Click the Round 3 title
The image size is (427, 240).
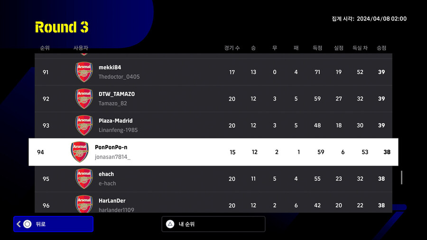pyautogui.click(x=62, y=27)
